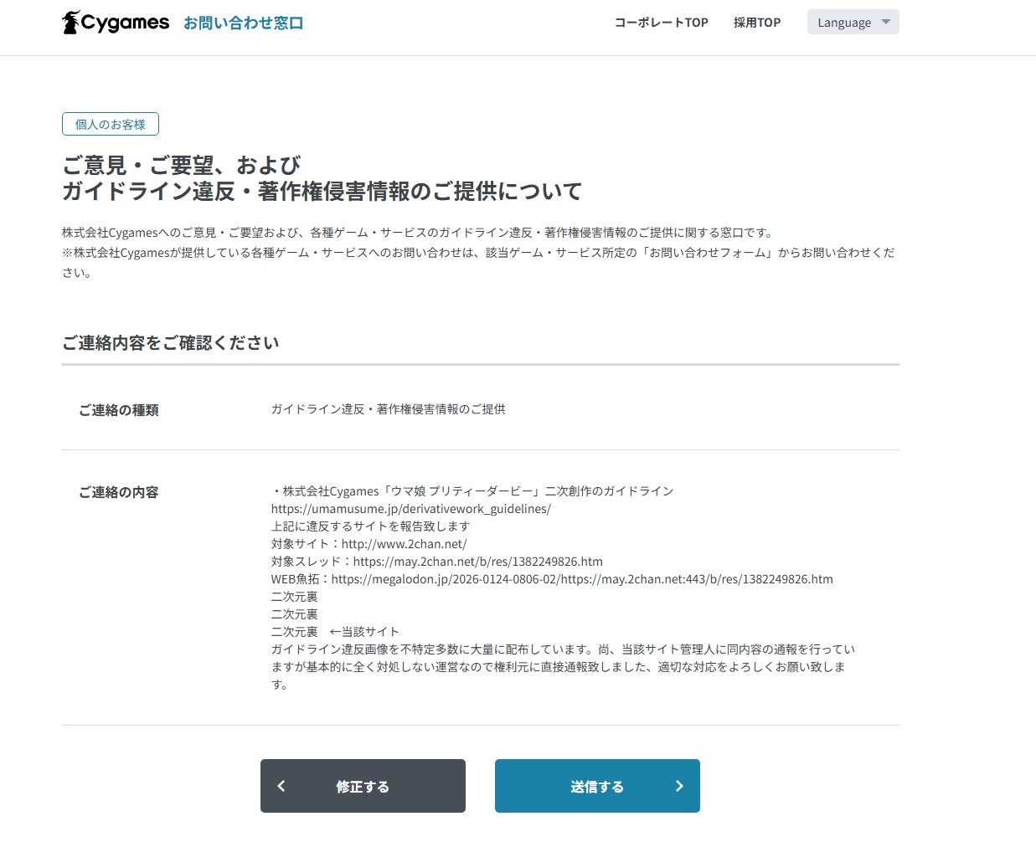
Task: Open the 採用TOP navigation link
Action: pyautogui.click(x=756, y=23)
